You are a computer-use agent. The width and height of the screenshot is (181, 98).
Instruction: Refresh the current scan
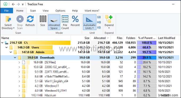pos(30,21)
